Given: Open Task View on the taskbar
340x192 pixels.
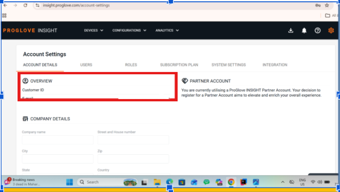Looking at the screenshot, I should (x=144, y=182).
